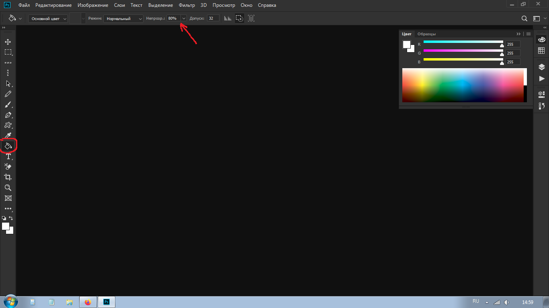
Task: Open the pattern picker dropdown
Action: pos(83,18)
